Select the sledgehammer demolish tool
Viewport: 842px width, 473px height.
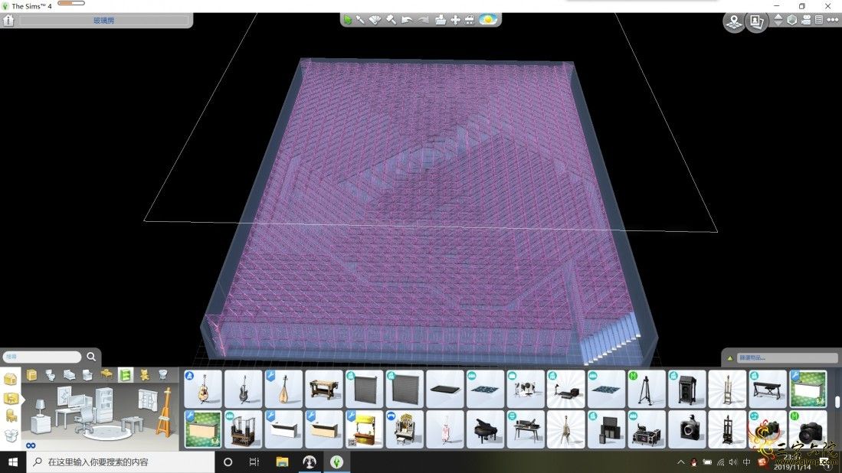pyautogui.click(x=391, y=20)
